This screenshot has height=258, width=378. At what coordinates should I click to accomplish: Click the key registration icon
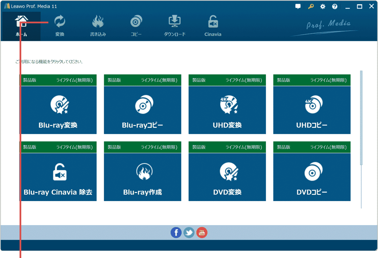[311, 7]
